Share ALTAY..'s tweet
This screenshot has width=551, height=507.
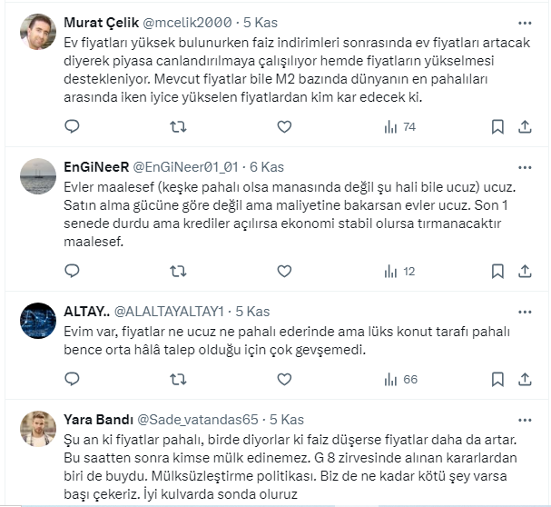(x=526, y=379)
